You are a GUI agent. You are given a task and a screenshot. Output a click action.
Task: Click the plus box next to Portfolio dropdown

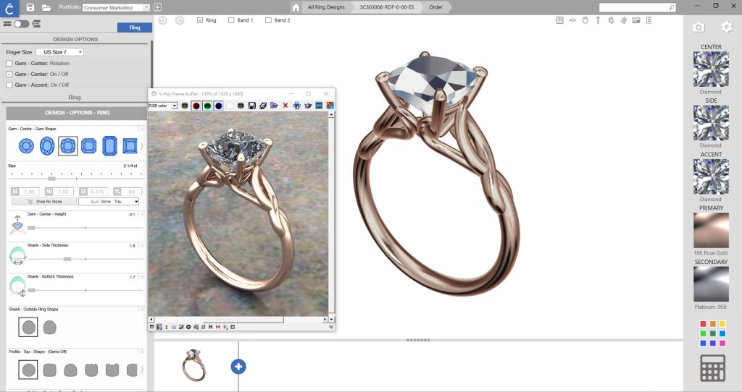[x=157, y=7]
